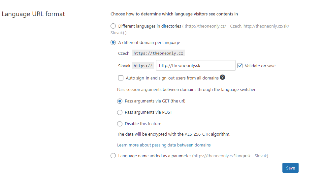Click the Czech URL https://theoneonly.cz code text
This screenshot has height=178, width=323.
tap(158, 53)
